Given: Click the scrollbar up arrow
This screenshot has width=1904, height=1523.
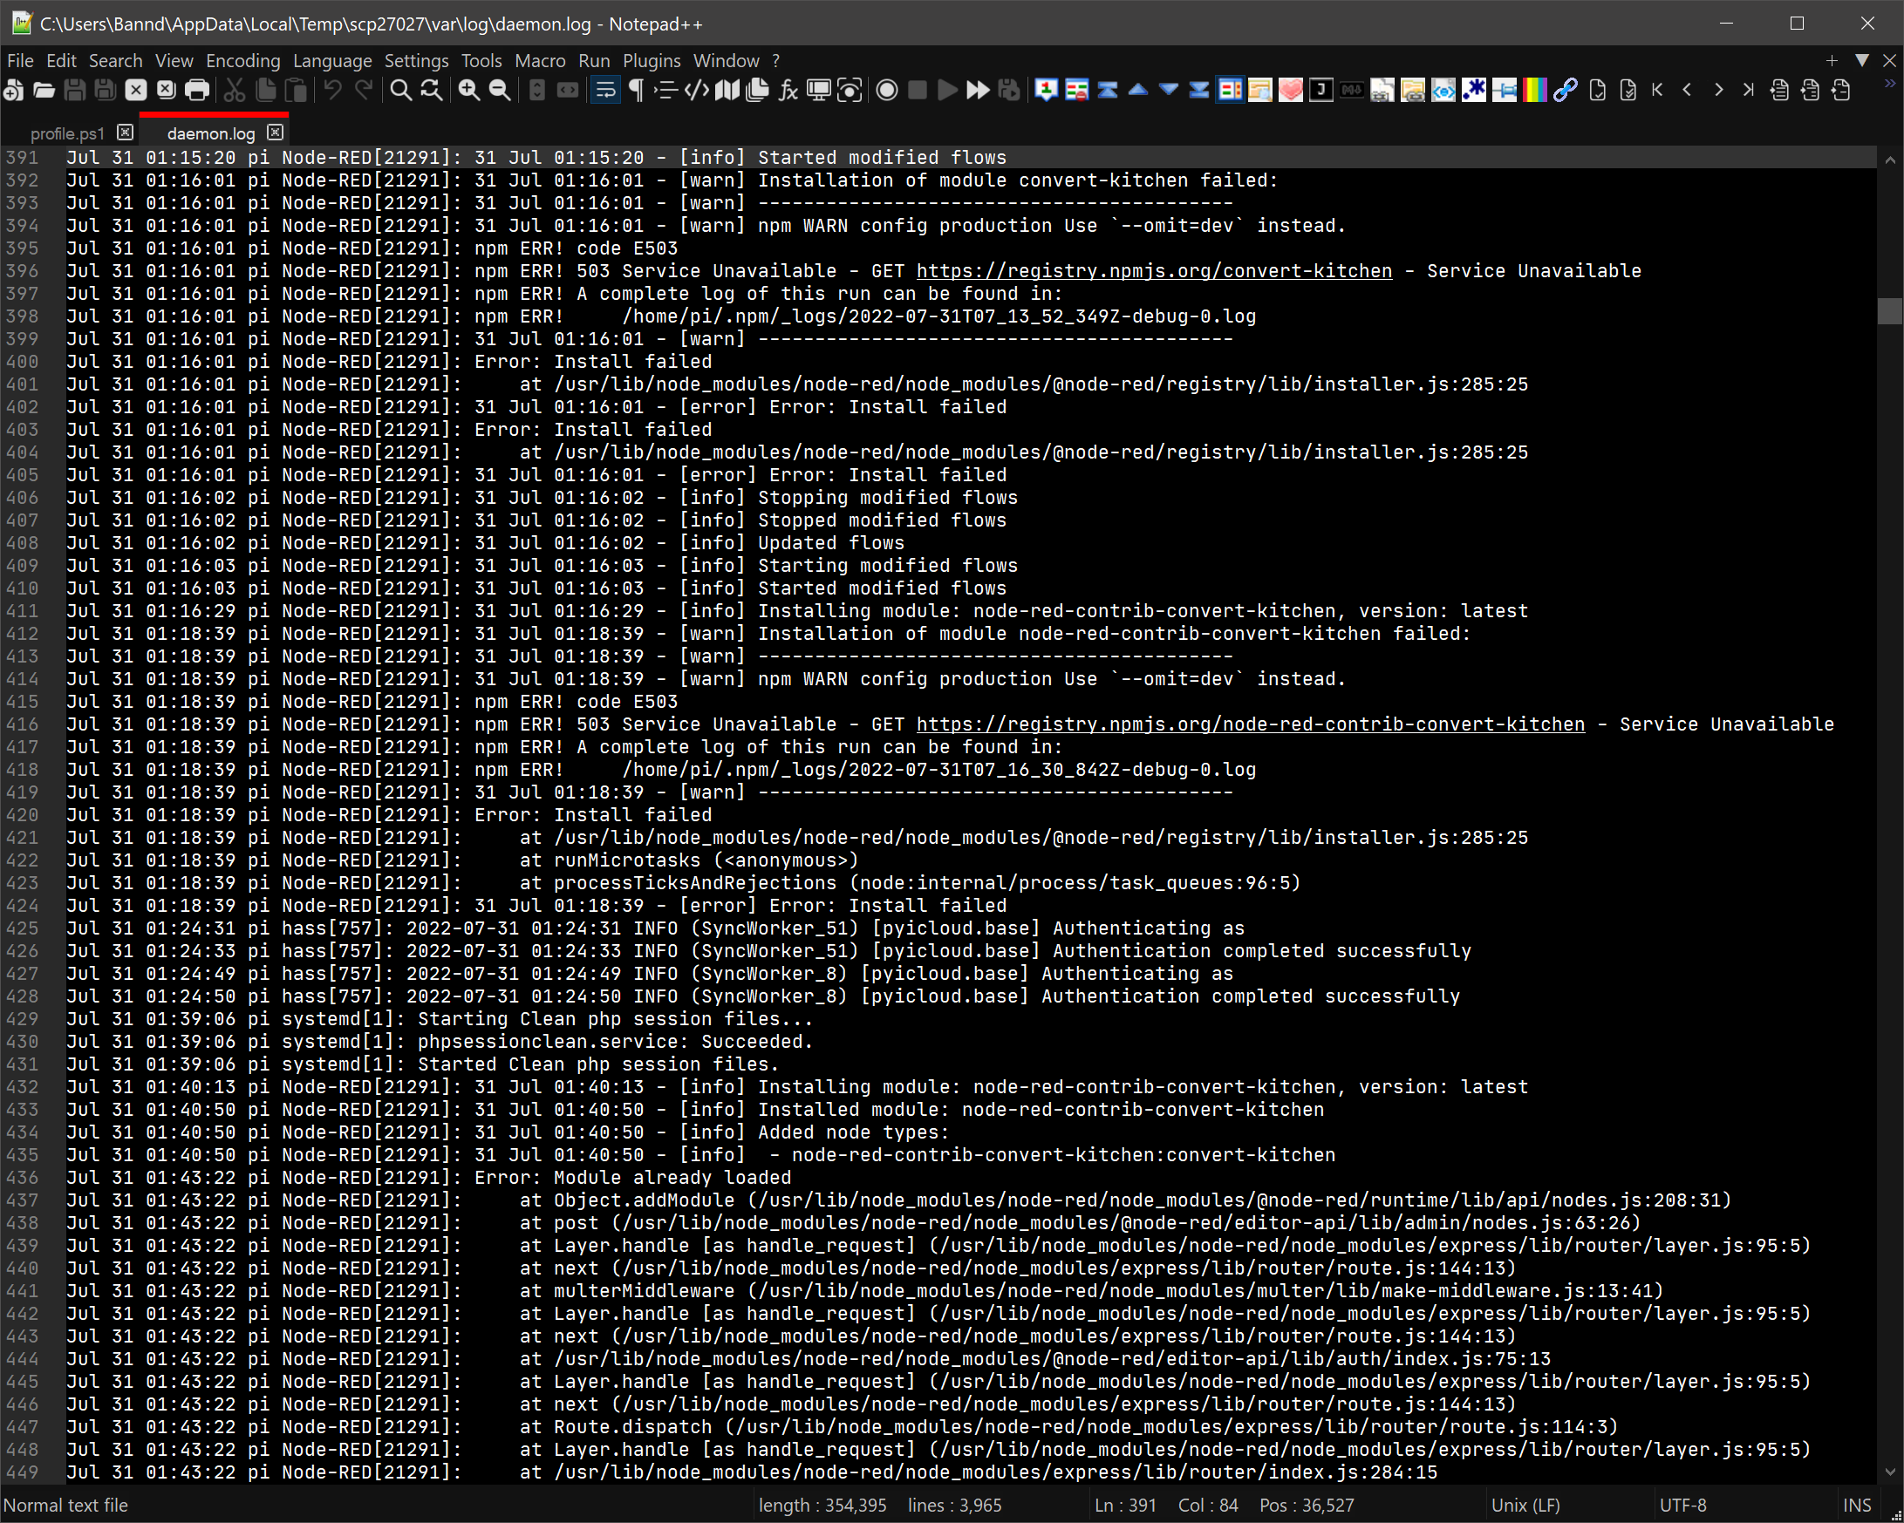Looking at the screenshot, I should (1889, 160).
